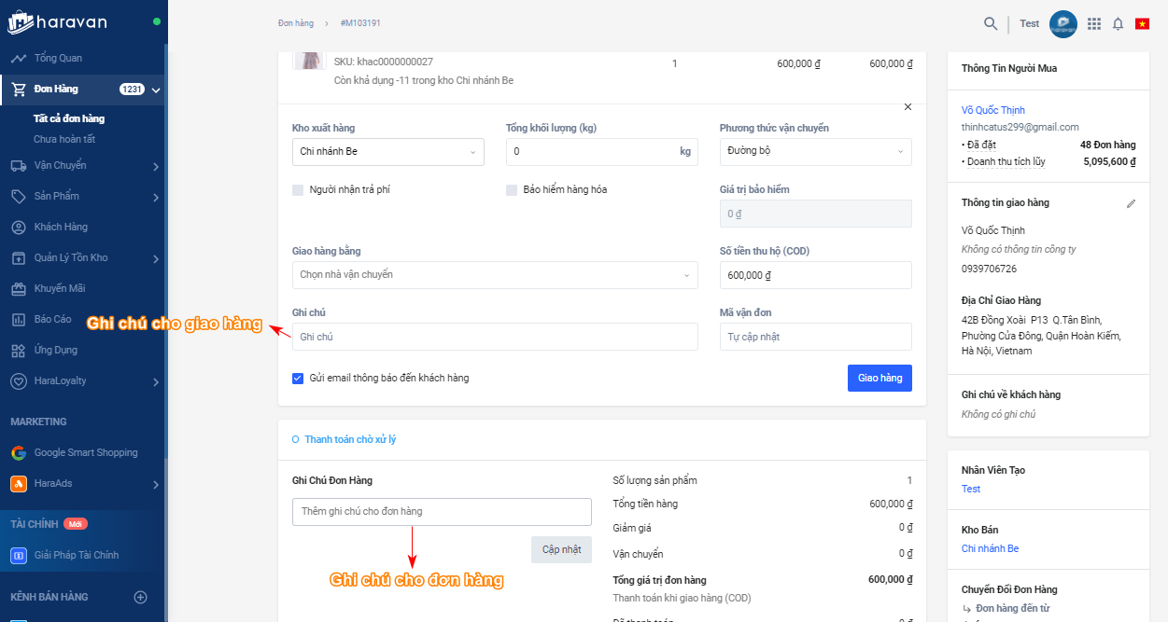Viewport: 1168px width, 622px height.
Task: Open Sản Phẩm in the sidebar
Action: coord(57,197)
